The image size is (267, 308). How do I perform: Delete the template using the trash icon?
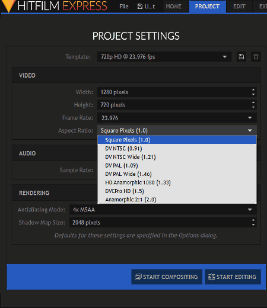[x=256, y=57]
